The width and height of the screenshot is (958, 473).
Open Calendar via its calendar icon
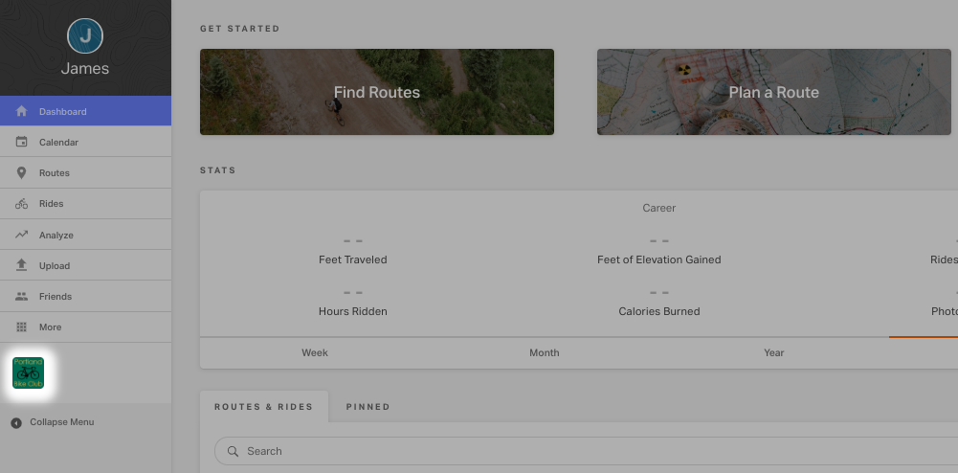[x=21, y=142]
